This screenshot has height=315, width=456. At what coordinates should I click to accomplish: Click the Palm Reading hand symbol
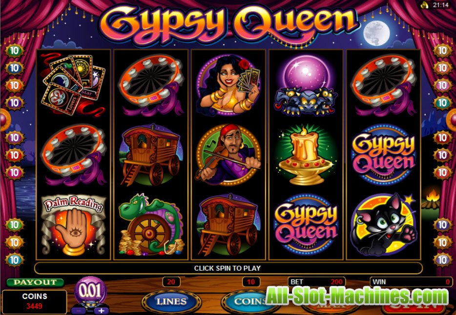click(x=73, y=225)
